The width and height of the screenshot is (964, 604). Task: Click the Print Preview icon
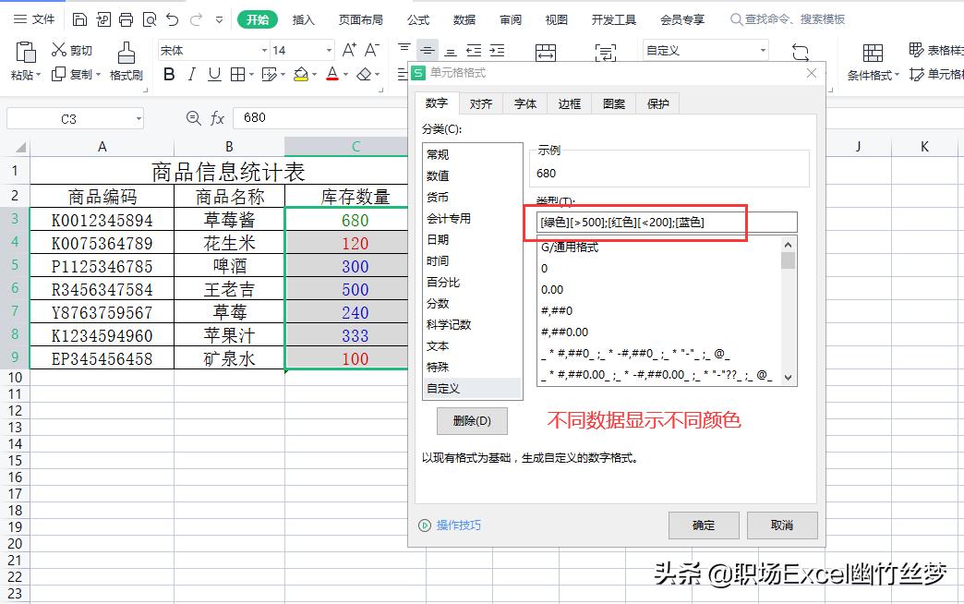pyautogui.click(x=149, y=18)
